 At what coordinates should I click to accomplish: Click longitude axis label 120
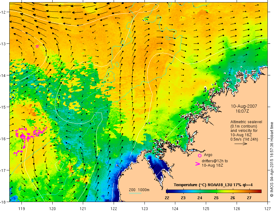pos(52,209)
